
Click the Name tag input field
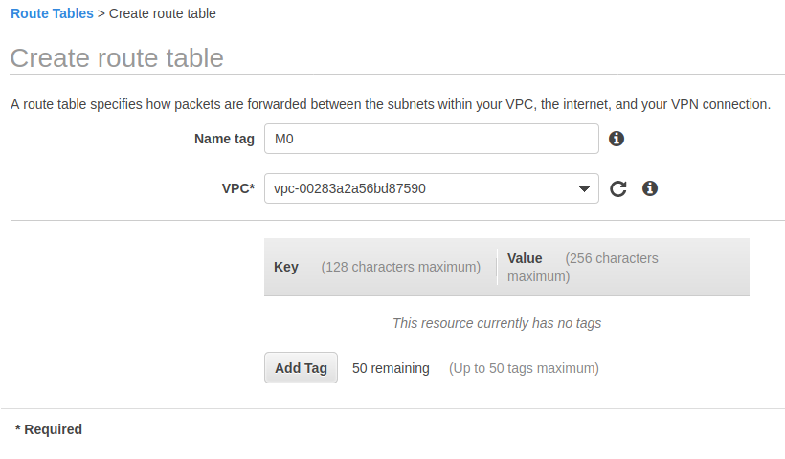click(431, 139)
